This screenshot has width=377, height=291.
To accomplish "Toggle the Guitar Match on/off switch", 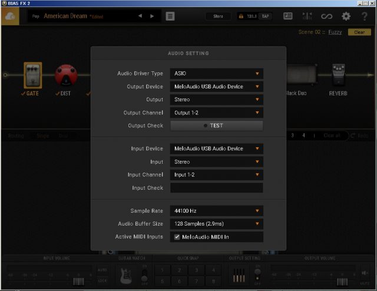I will click(x=144, y=275).
